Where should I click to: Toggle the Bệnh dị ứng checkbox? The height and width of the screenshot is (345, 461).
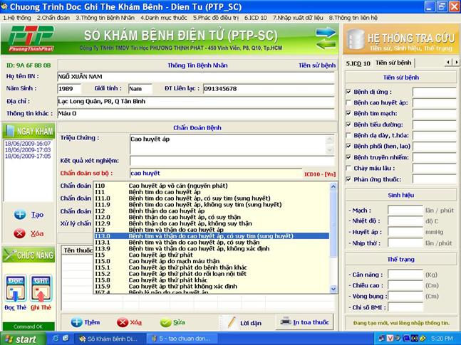tap(348, 92)
